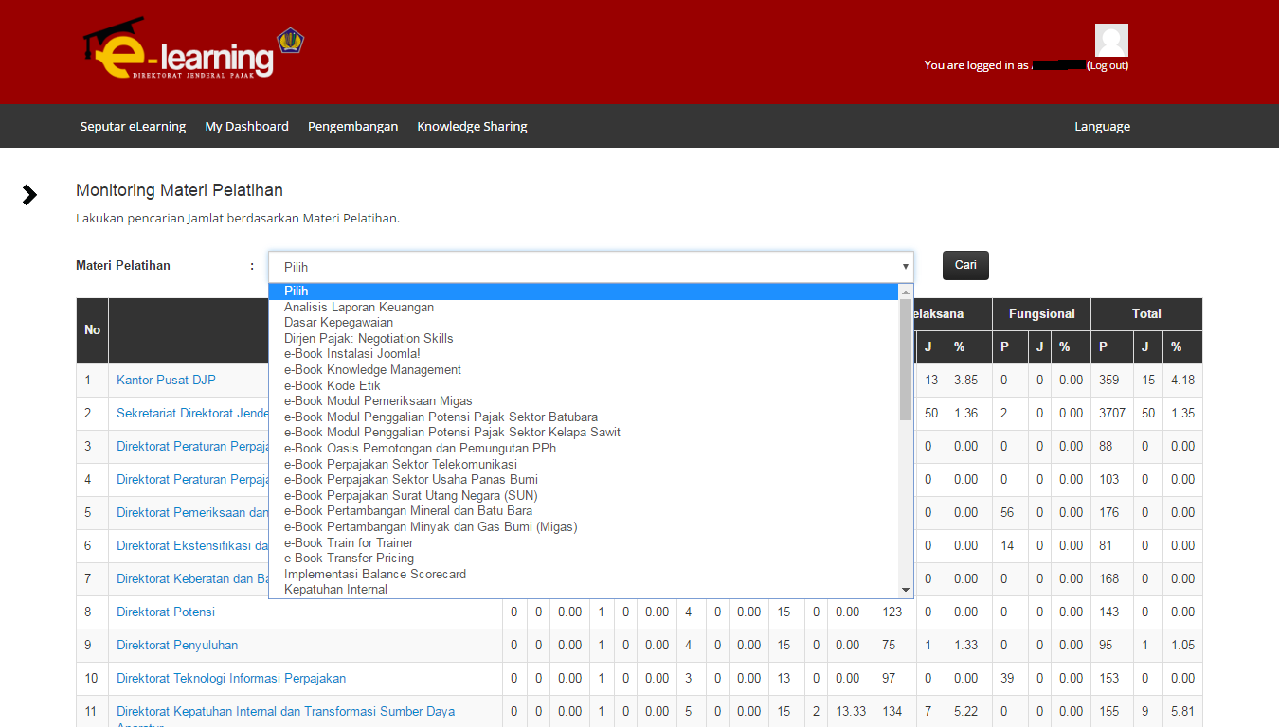The width and height of the screenshot is (1279, 727).
Task: Open the Language menu
Action: click(x=1102, y=125)
